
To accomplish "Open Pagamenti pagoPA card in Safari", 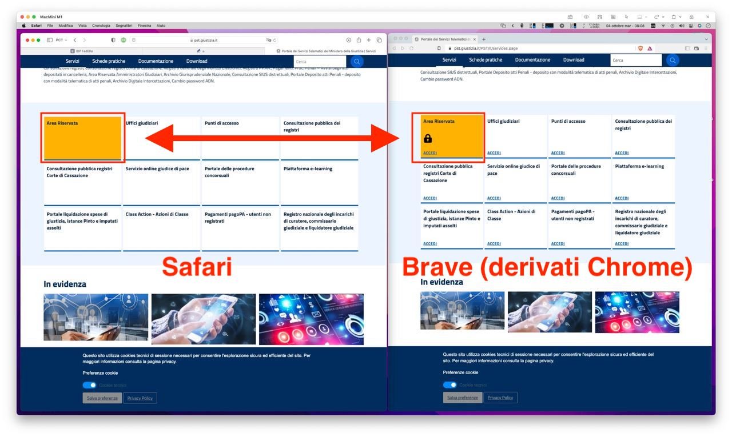I will click(240, 229).
